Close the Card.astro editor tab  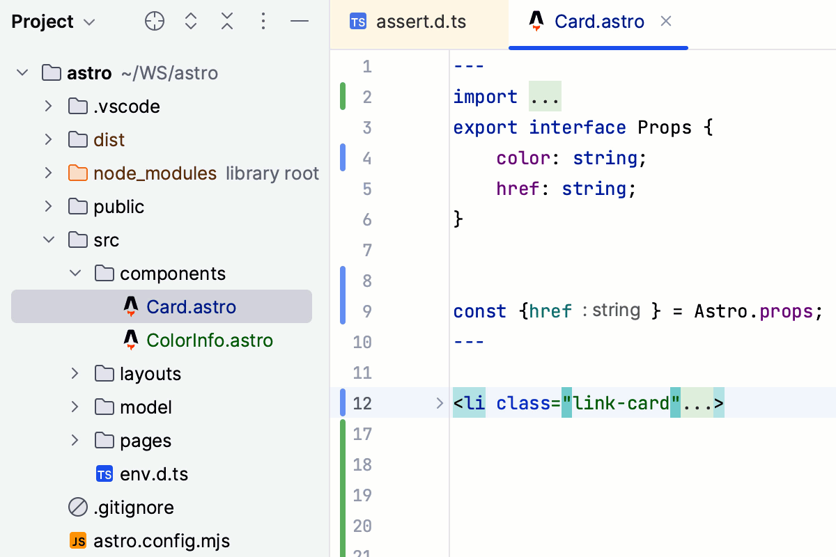click(666, 22)
